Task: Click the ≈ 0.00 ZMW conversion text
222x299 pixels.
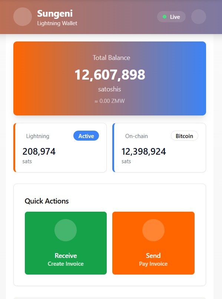Action: (x=109, y=101)
